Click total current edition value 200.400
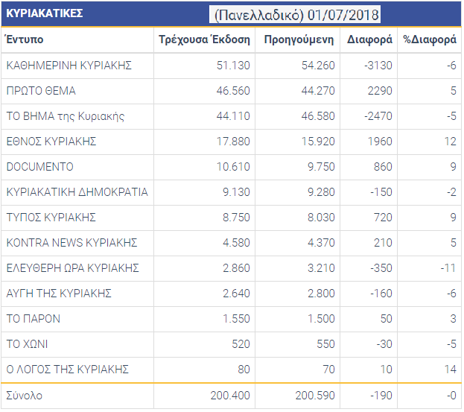464x412 pixels. [x=230, y=396]
